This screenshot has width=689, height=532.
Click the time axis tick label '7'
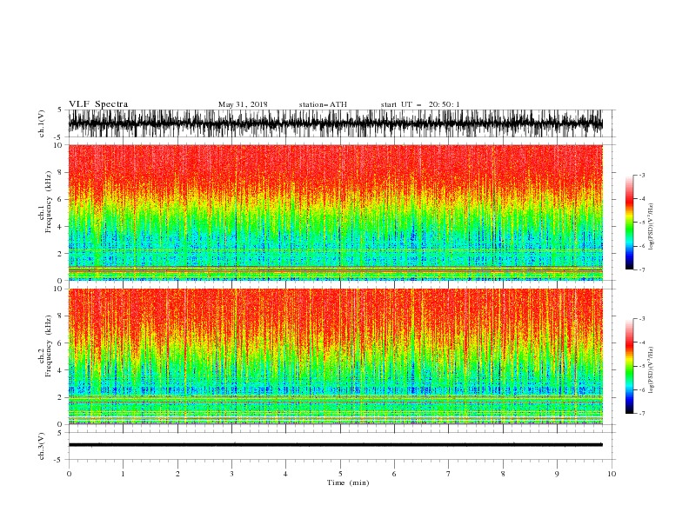point(449,474)
